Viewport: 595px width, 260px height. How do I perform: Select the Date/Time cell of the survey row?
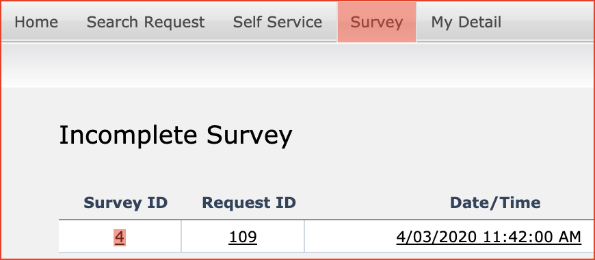449,236
